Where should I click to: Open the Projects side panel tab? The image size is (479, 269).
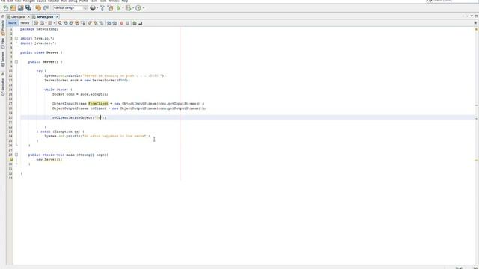tap(3, 27)
